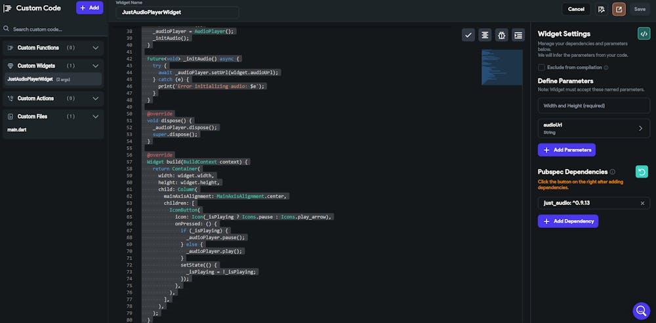This screenshot has height=323, width=656.
Task: Click line 57 Widget build declaration
Action: tap(198, 162)
